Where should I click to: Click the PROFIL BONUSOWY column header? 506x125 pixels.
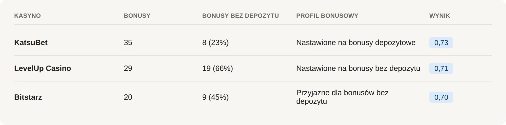pos(327,16)
